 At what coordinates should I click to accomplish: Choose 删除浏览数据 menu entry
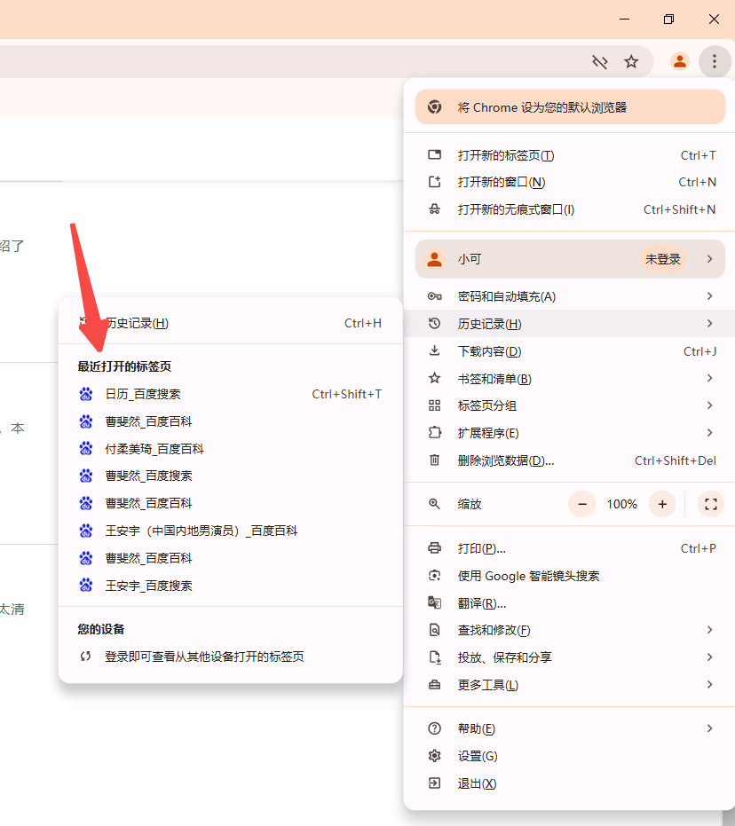(x=570, y=460)
